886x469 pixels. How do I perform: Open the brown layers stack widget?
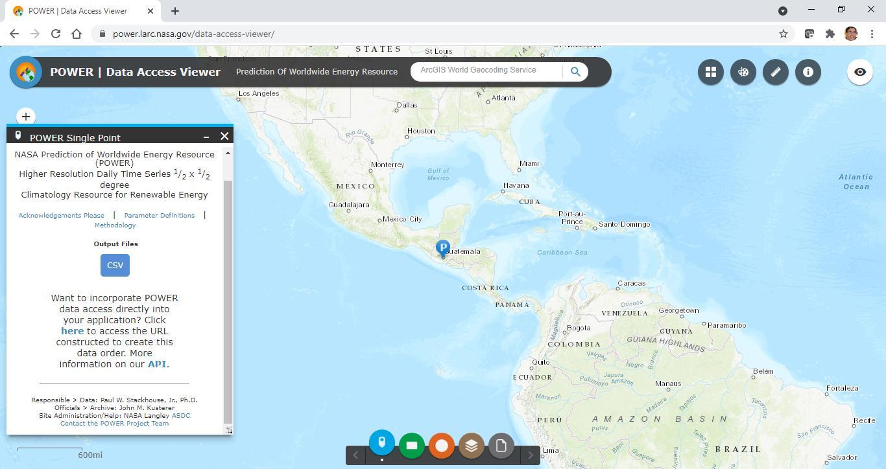472,446
